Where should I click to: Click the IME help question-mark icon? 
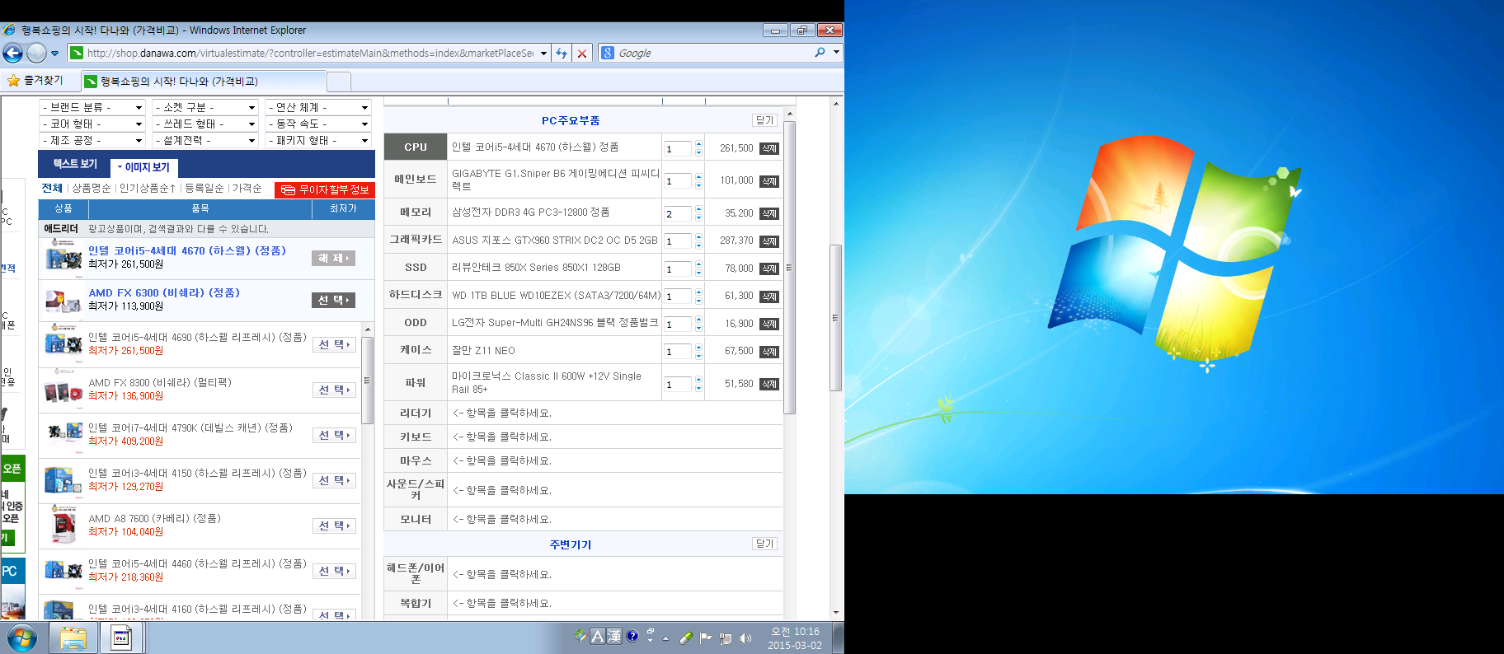[632, 636]
